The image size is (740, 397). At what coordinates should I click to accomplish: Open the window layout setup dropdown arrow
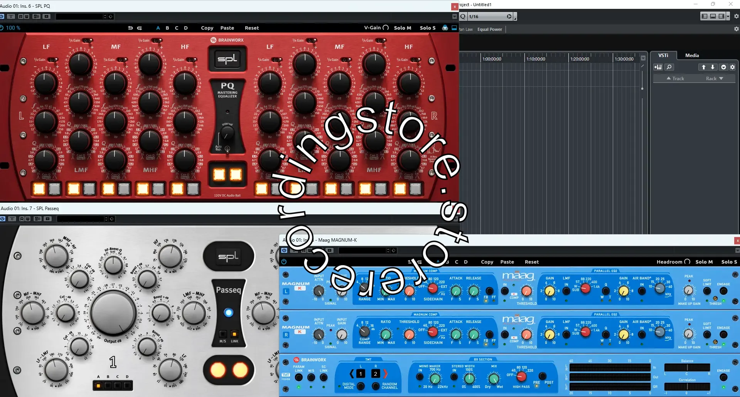coord(728,16)
